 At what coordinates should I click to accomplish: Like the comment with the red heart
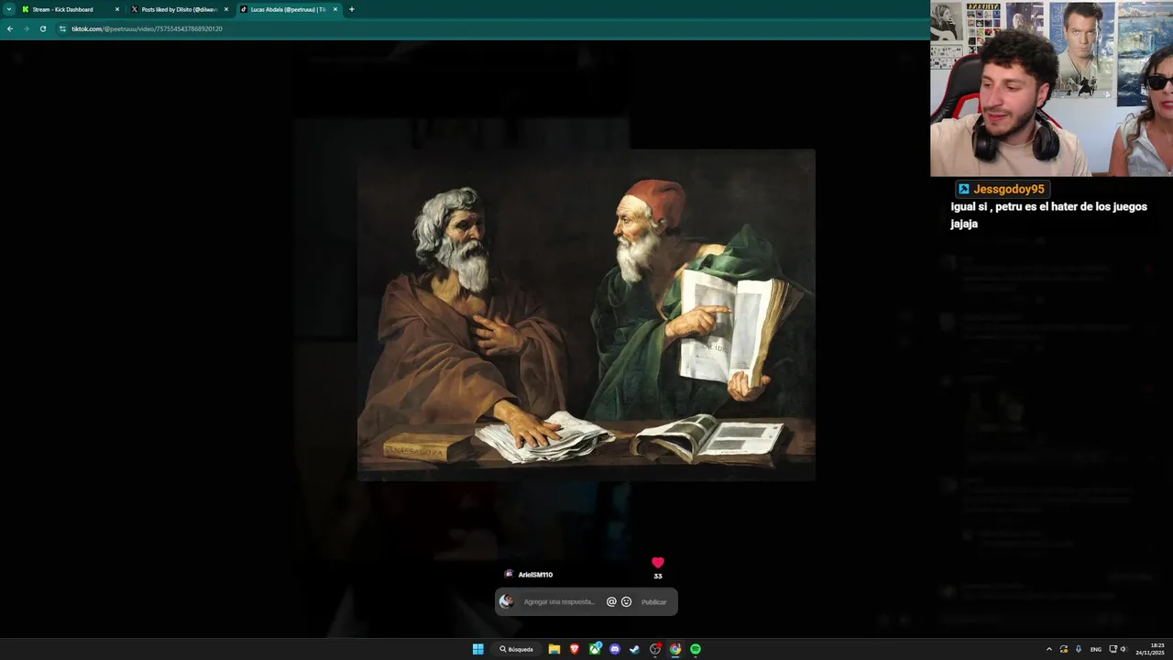click(657, 563)
